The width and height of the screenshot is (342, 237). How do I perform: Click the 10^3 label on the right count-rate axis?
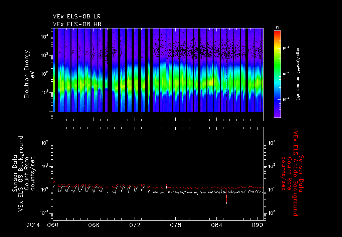pos(272,143)
